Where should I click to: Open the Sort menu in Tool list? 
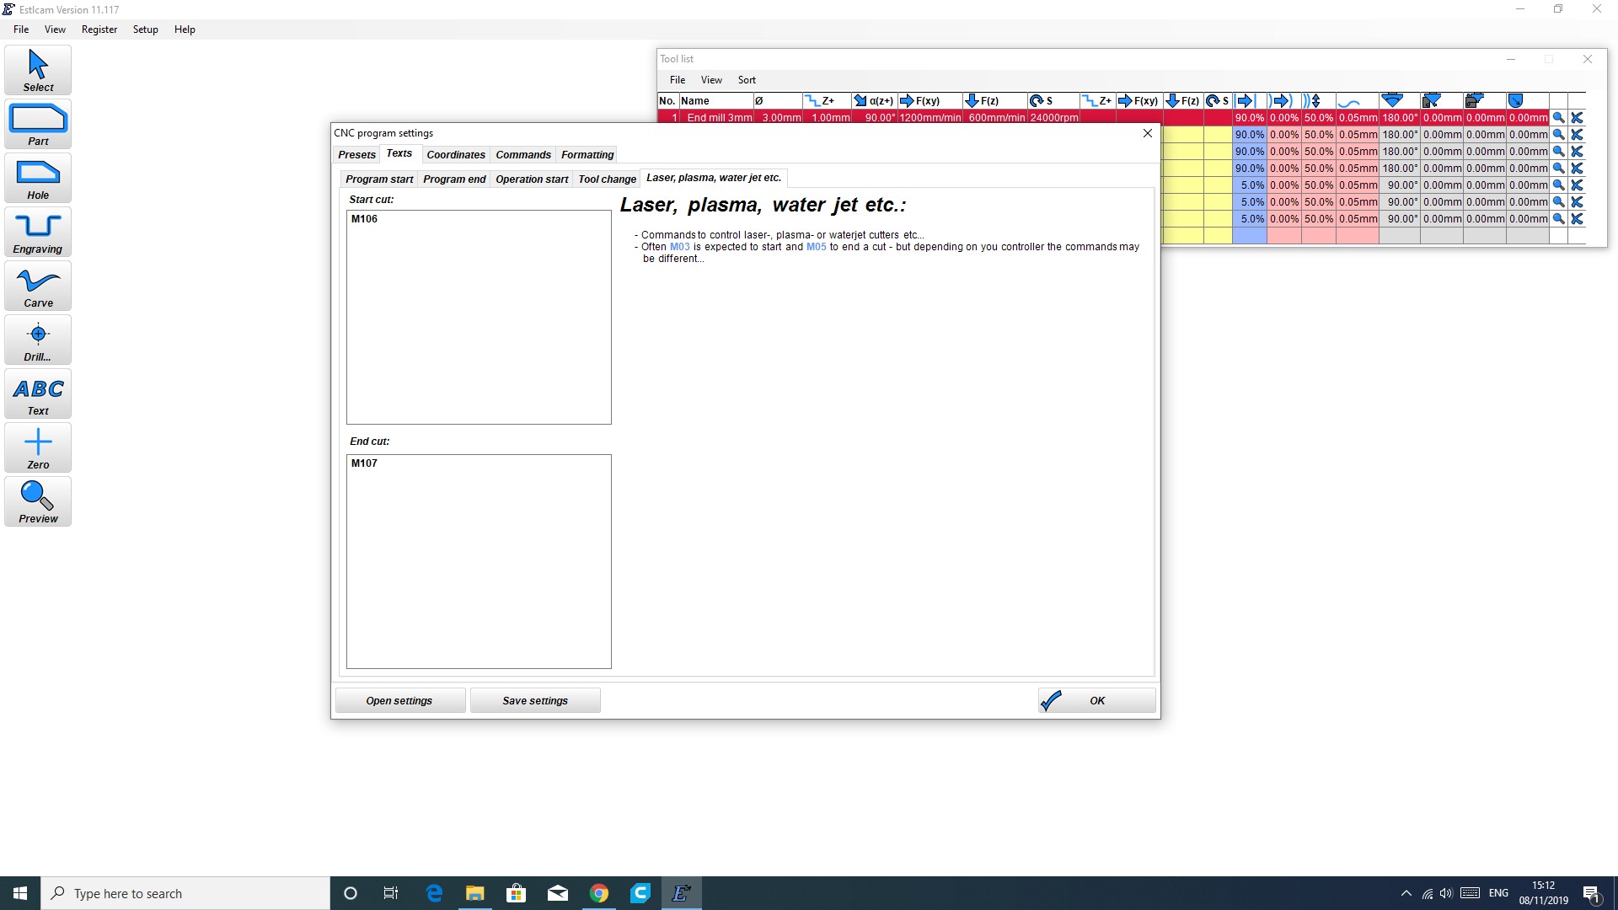(747, 80)
